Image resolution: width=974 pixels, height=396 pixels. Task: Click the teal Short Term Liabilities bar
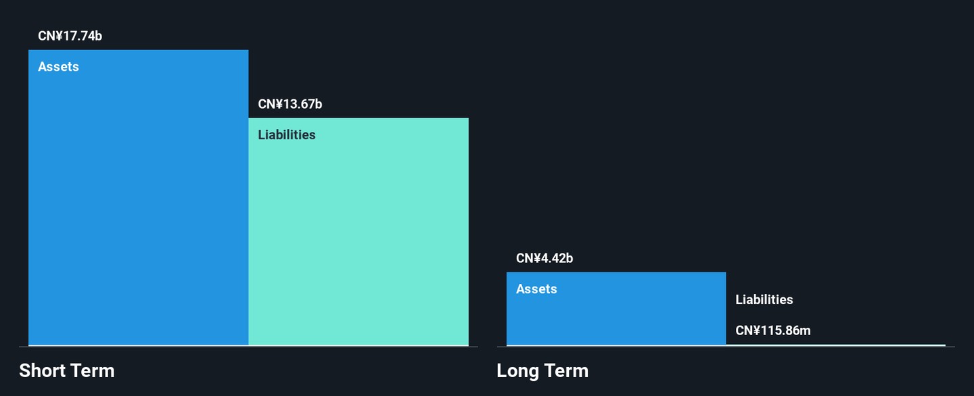pyautogui.click(x=358, y=237)
